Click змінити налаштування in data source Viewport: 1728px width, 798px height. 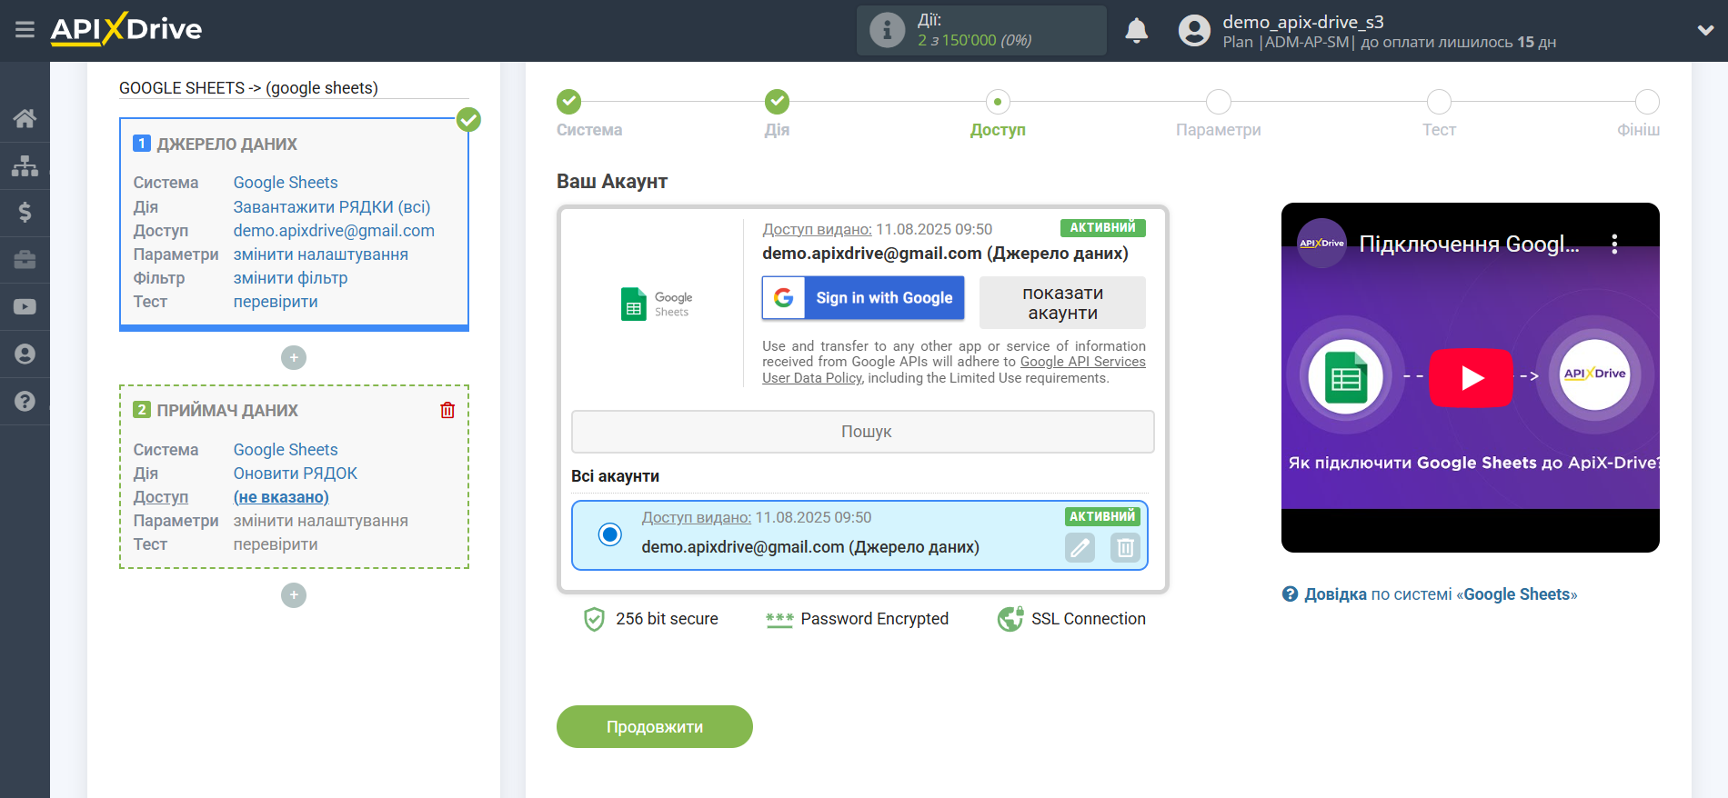[321, 254]
